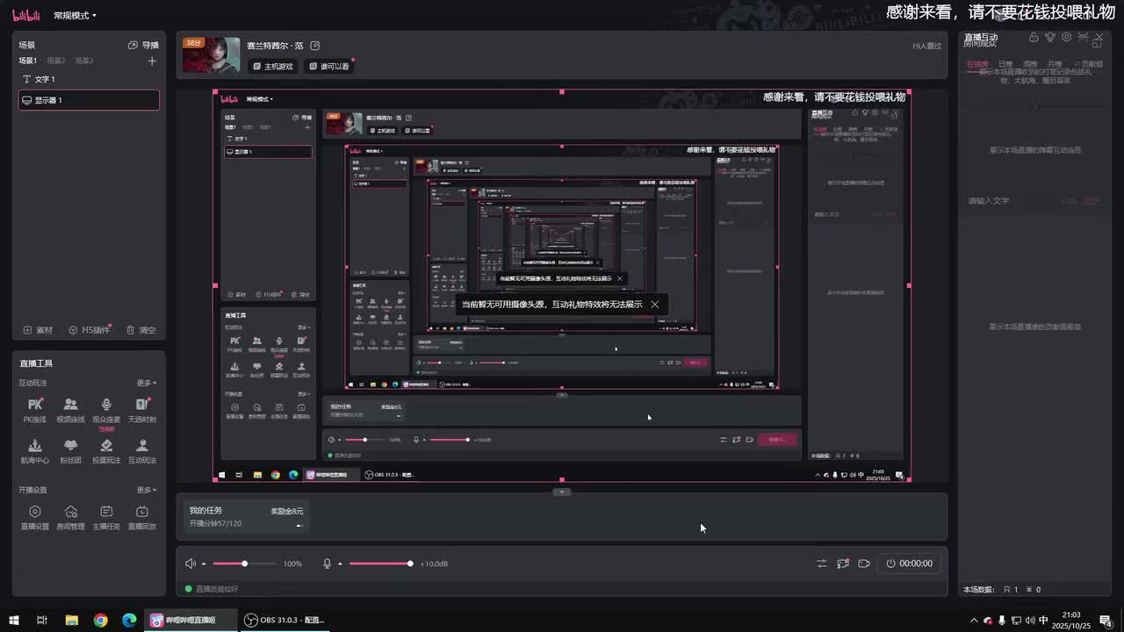The width and height of the screenshot is (1124, 632).
Task: Open File Explorer from taskbar
Action: pos(72,621)
